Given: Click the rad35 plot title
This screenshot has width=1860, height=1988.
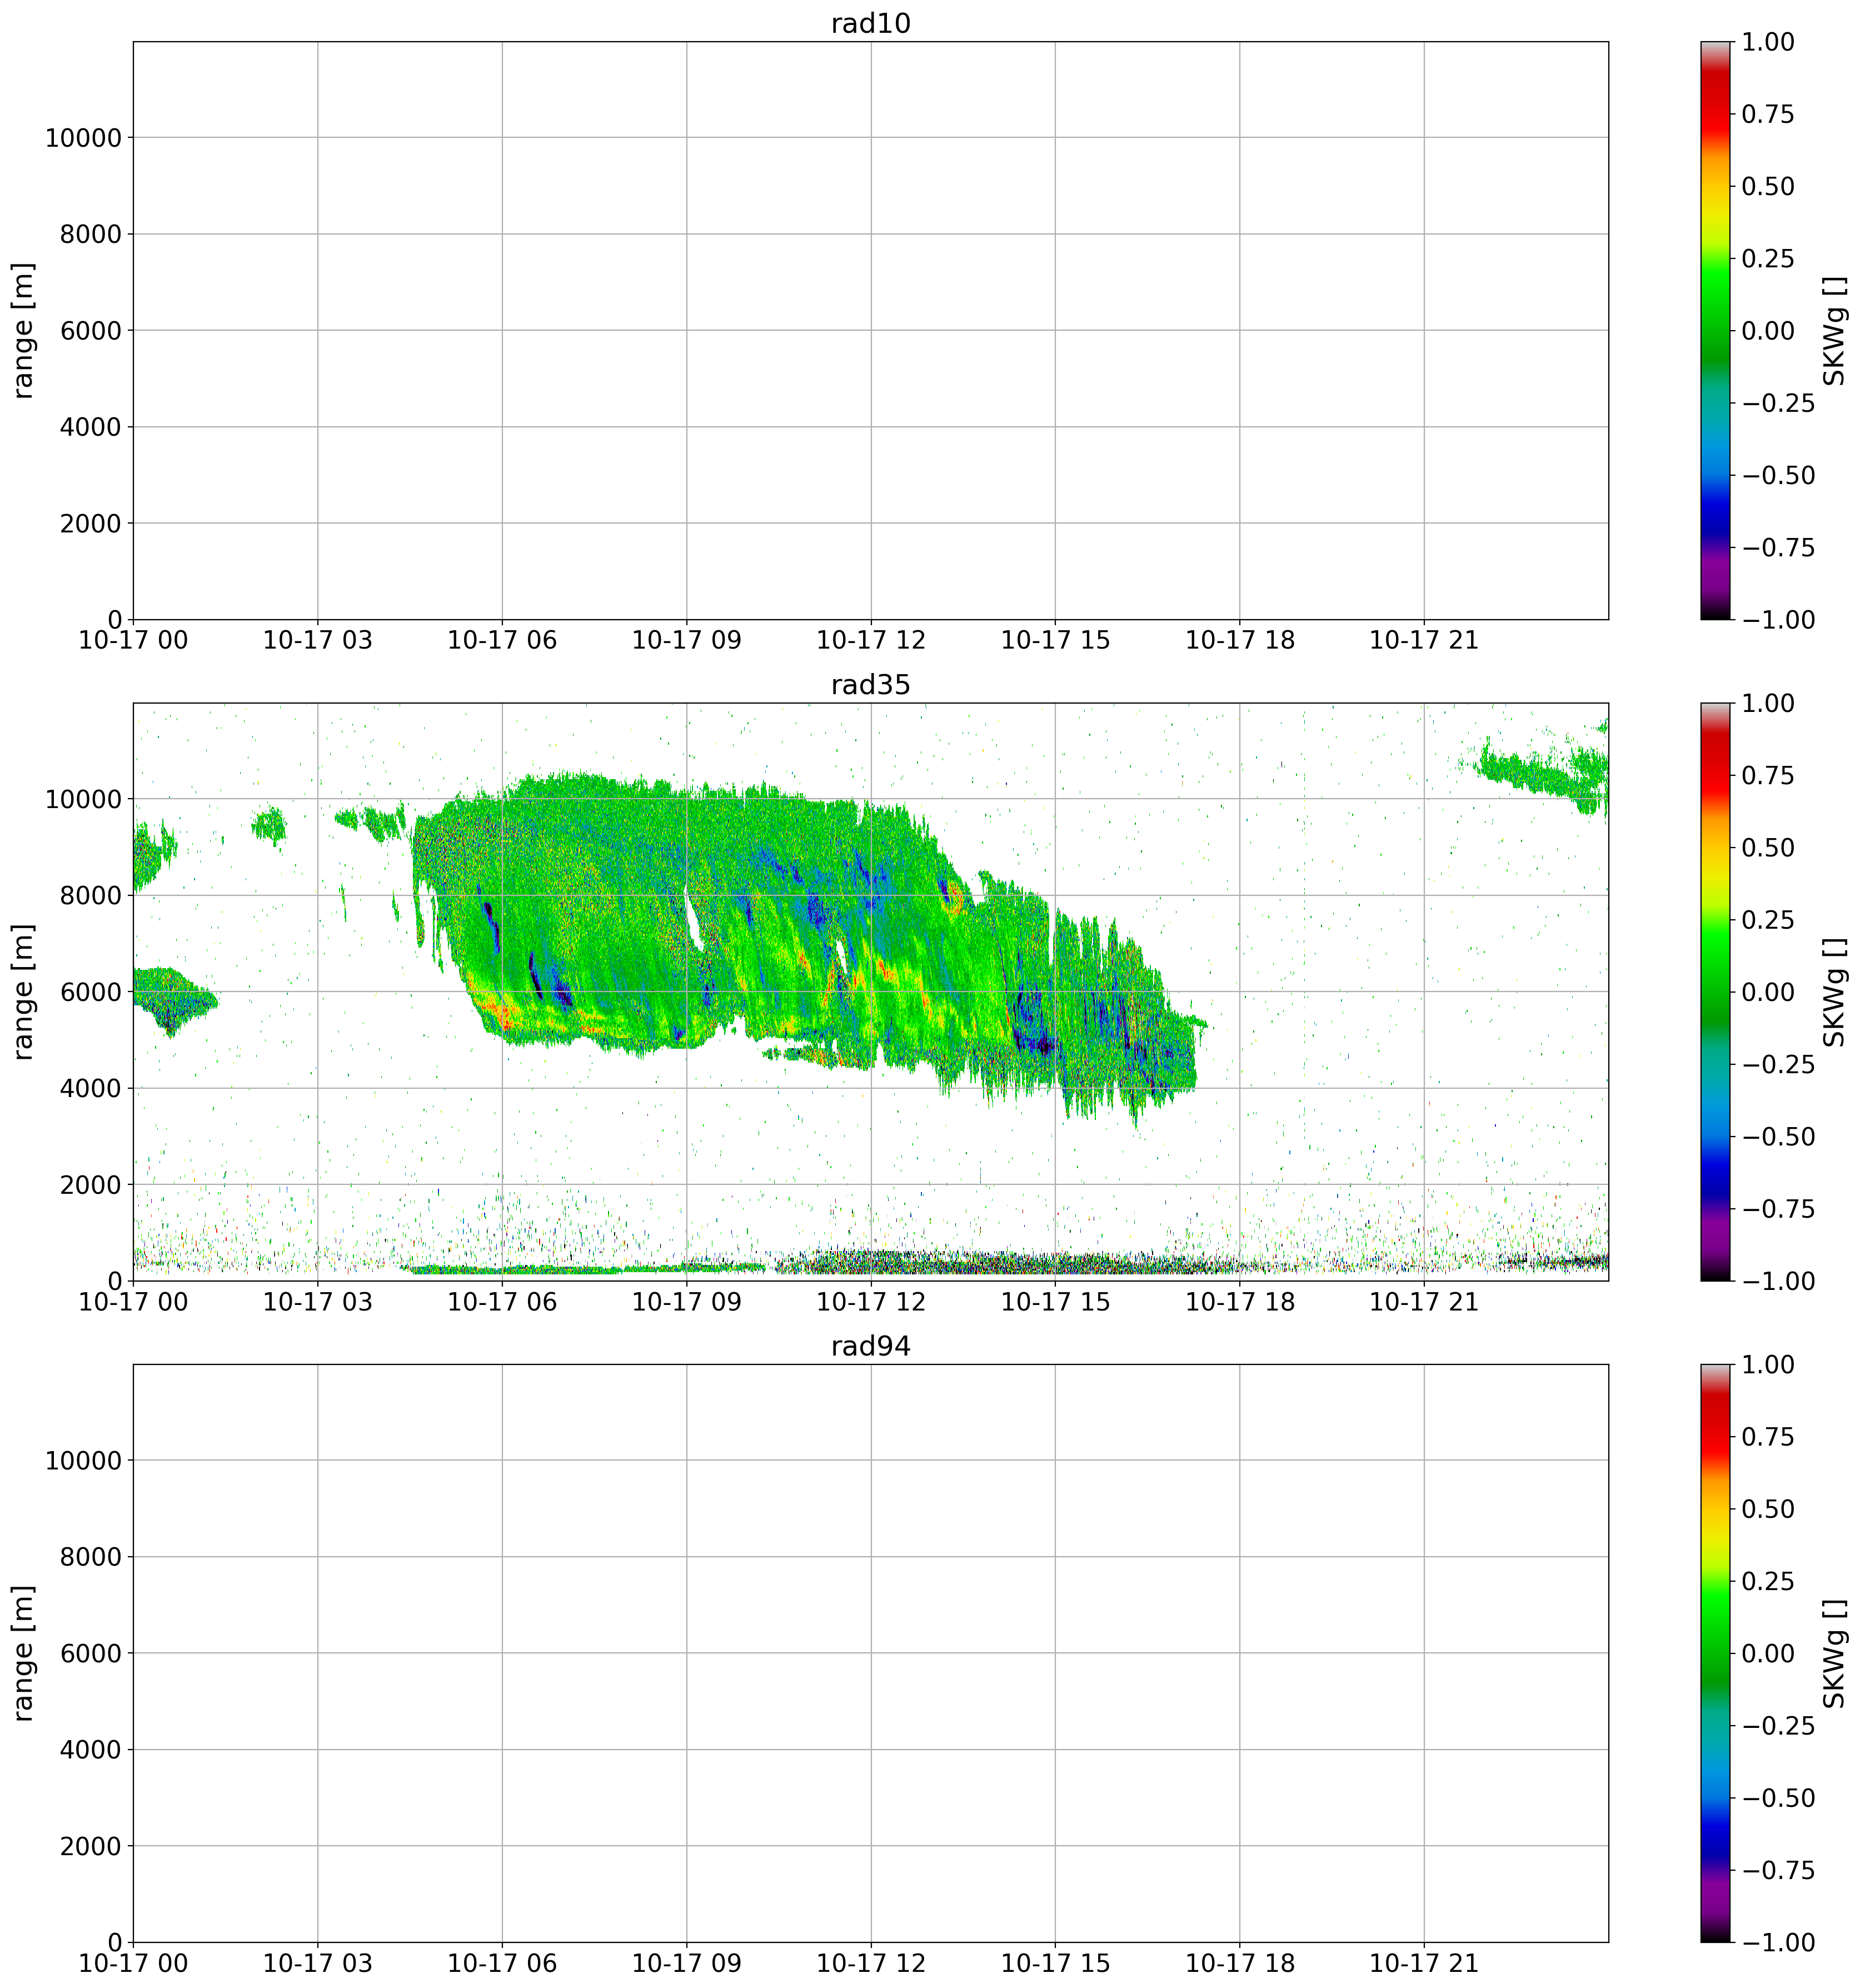Looking at the screenshot, I should click(870, 685).
